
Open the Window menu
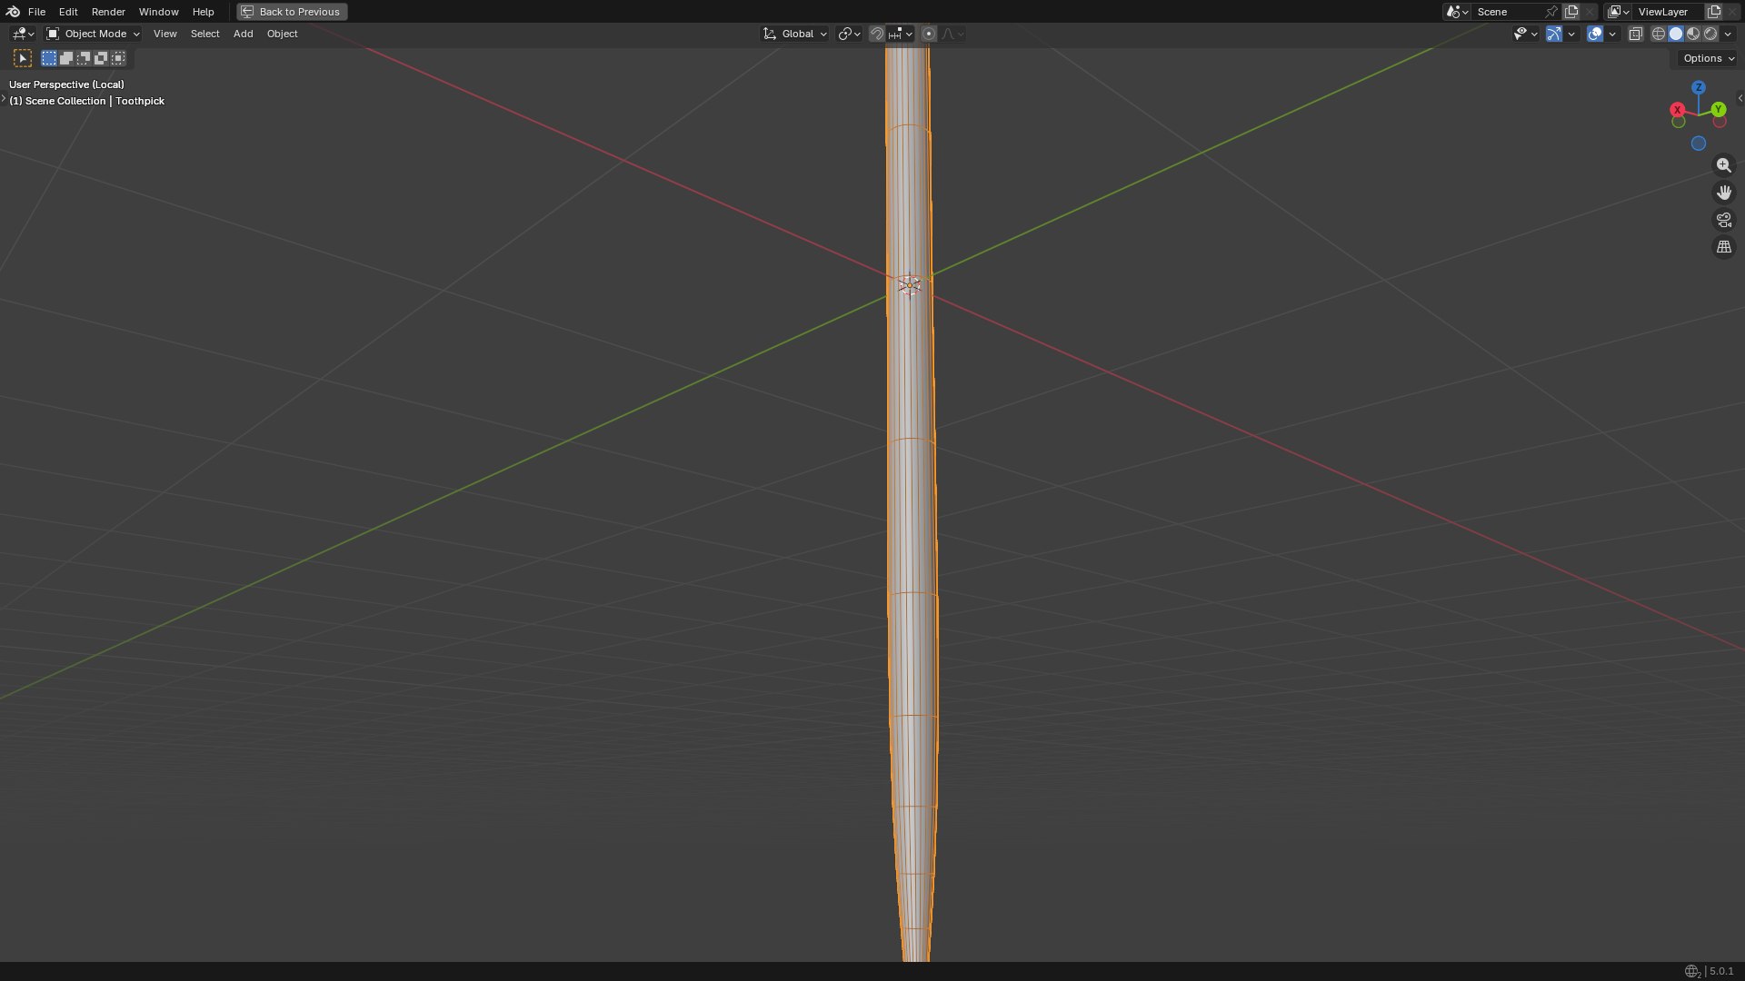[x=158, y=12]
